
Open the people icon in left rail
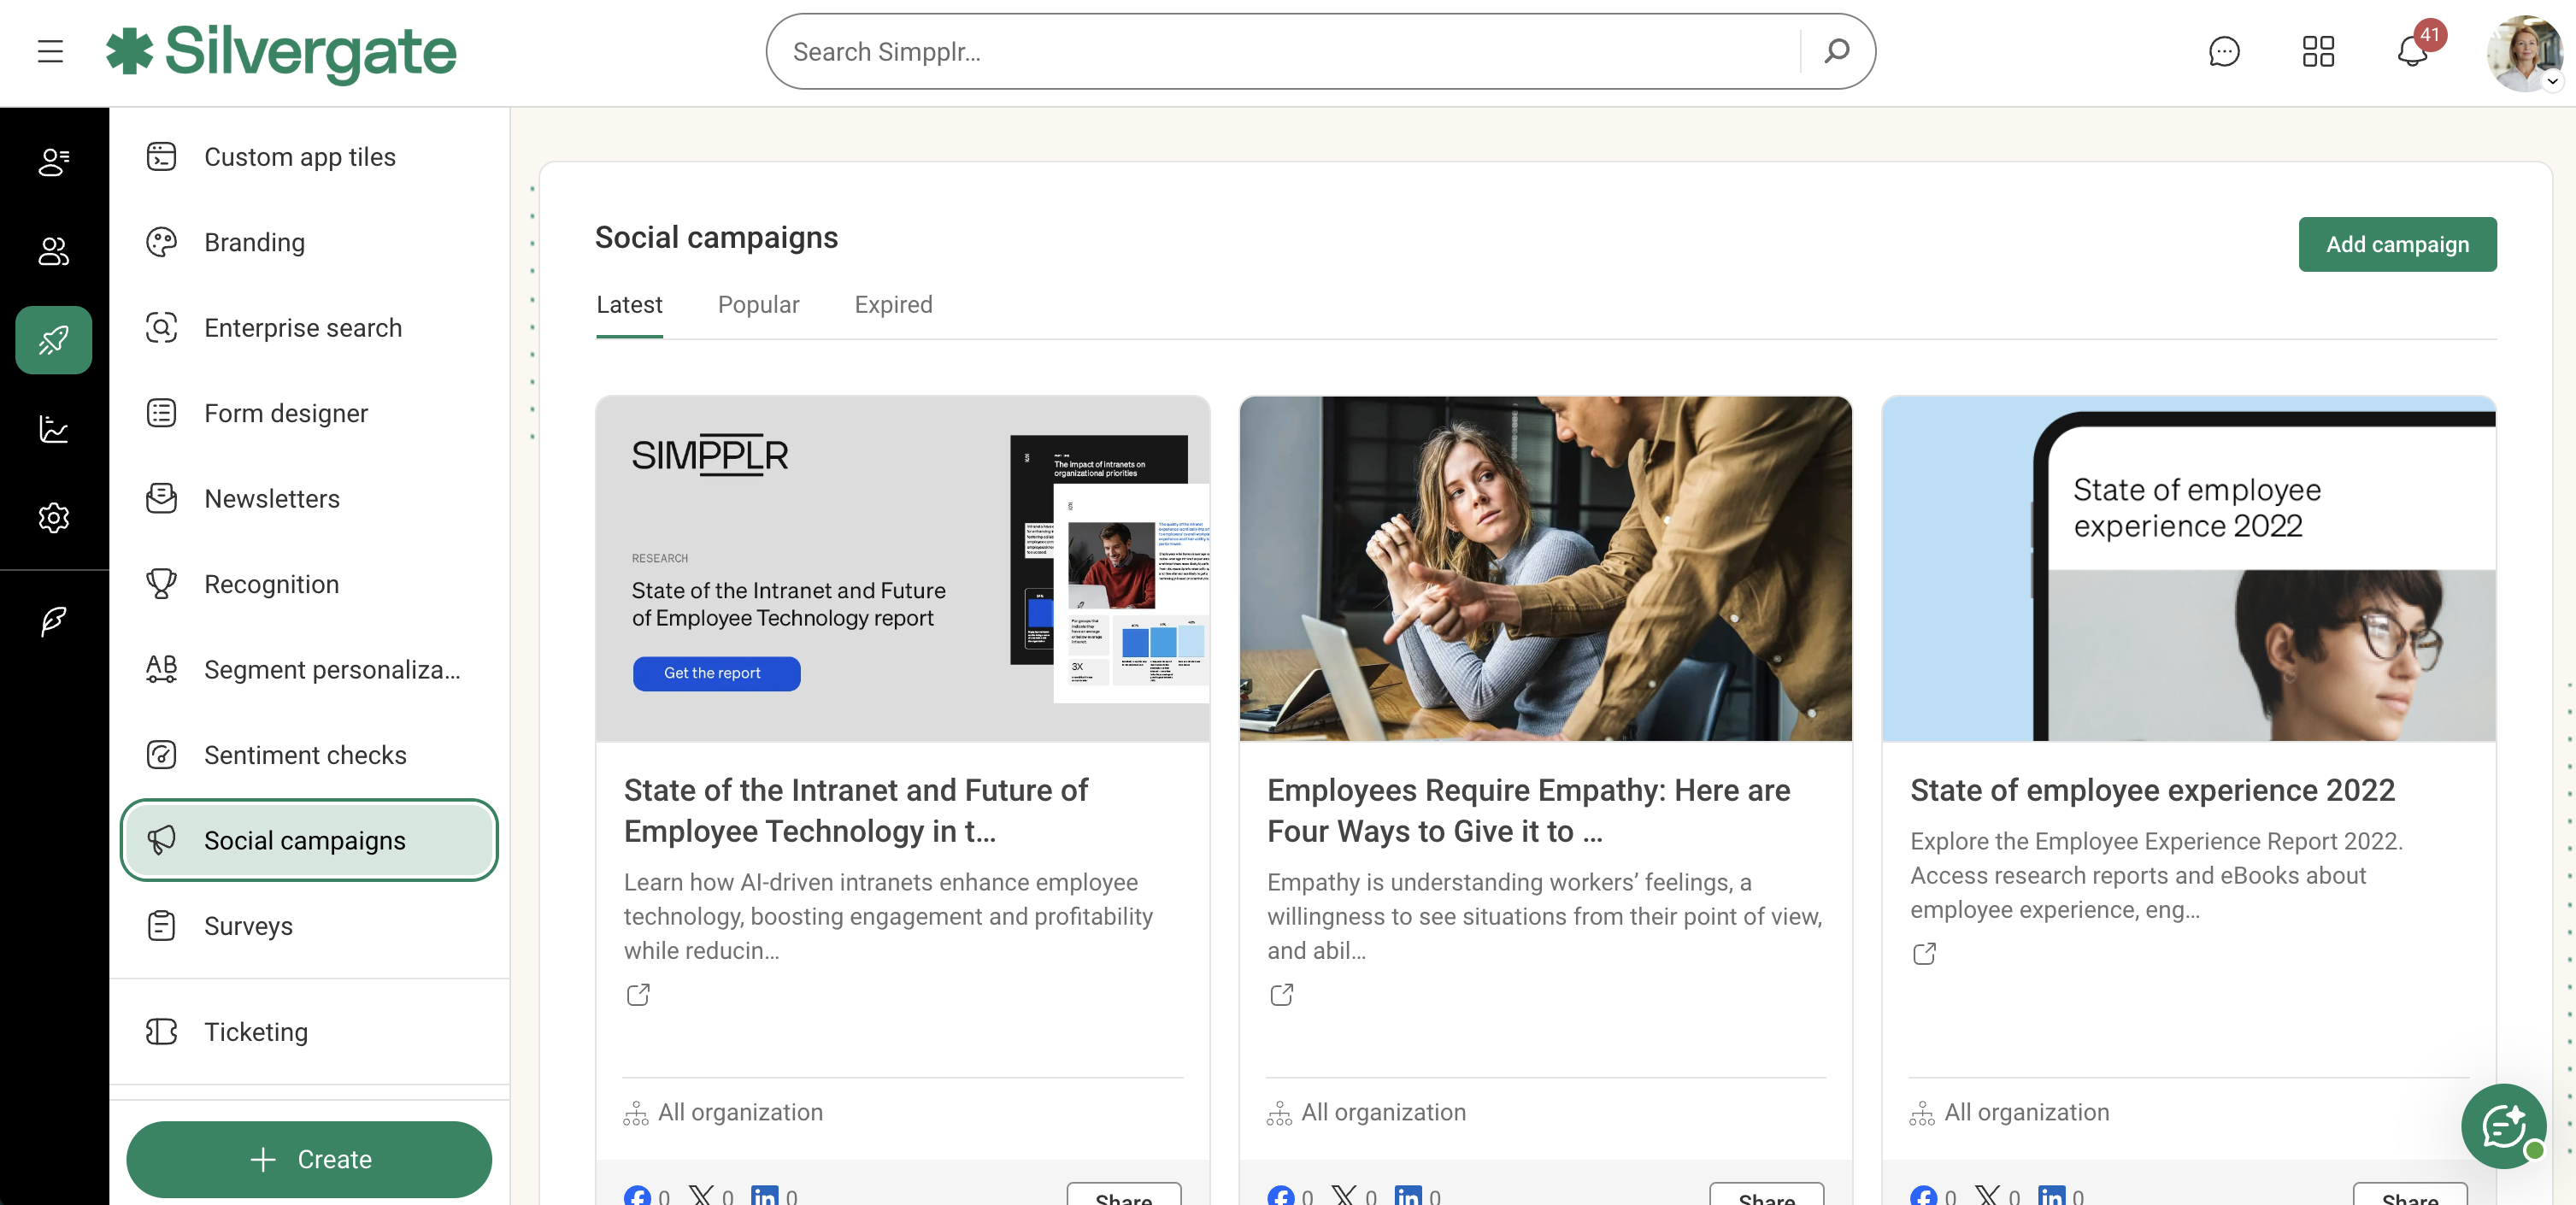pos(54,251)
